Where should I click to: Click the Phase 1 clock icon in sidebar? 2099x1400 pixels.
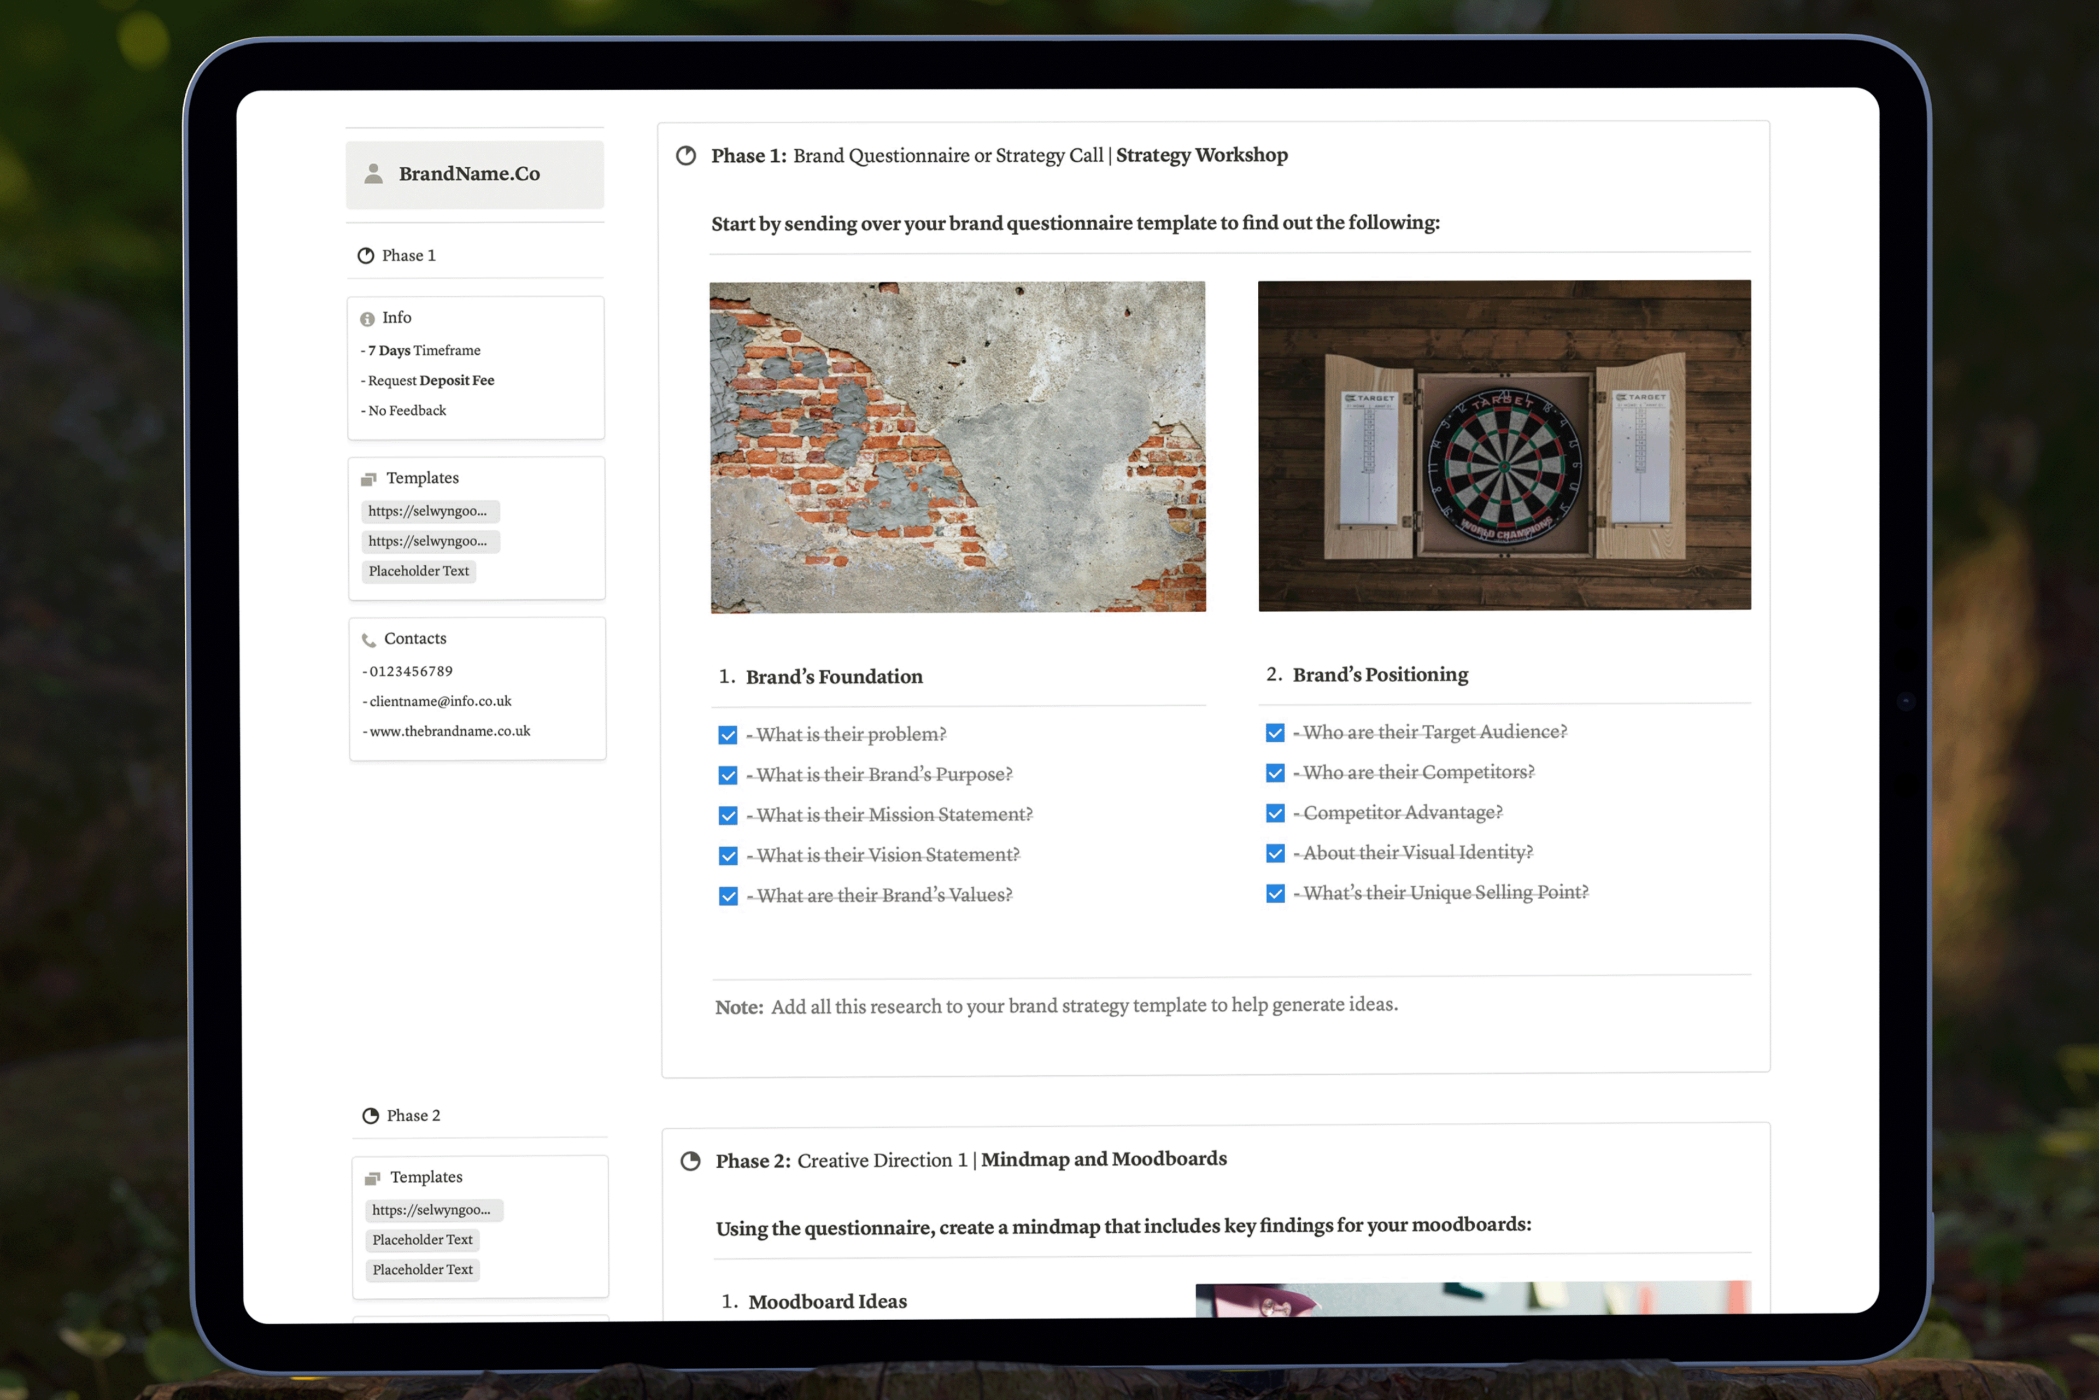(366, 256)
